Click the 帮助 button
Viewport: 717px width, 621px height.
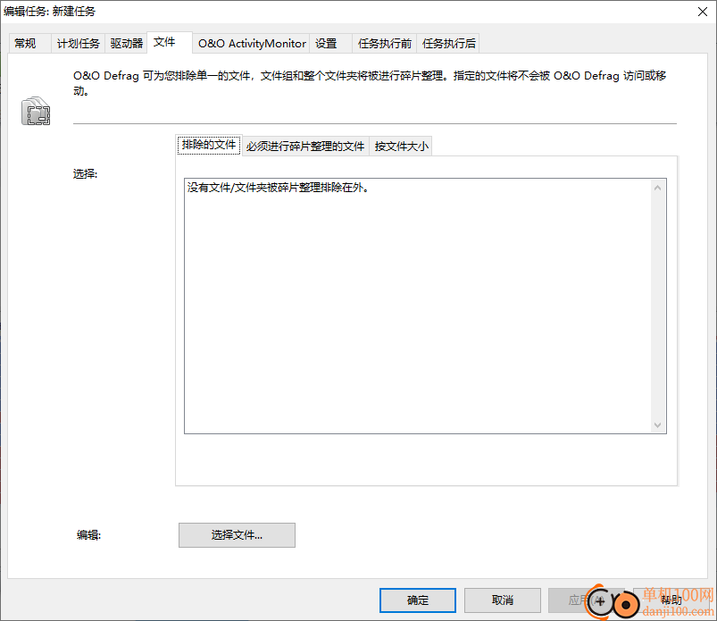point(671,600)
